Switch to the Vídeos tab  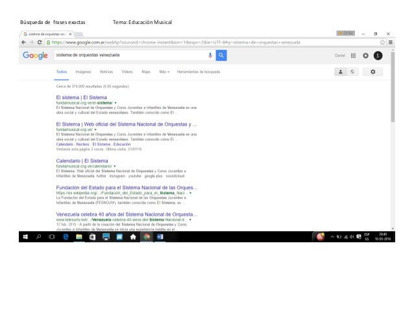click(x=127, y=72)
